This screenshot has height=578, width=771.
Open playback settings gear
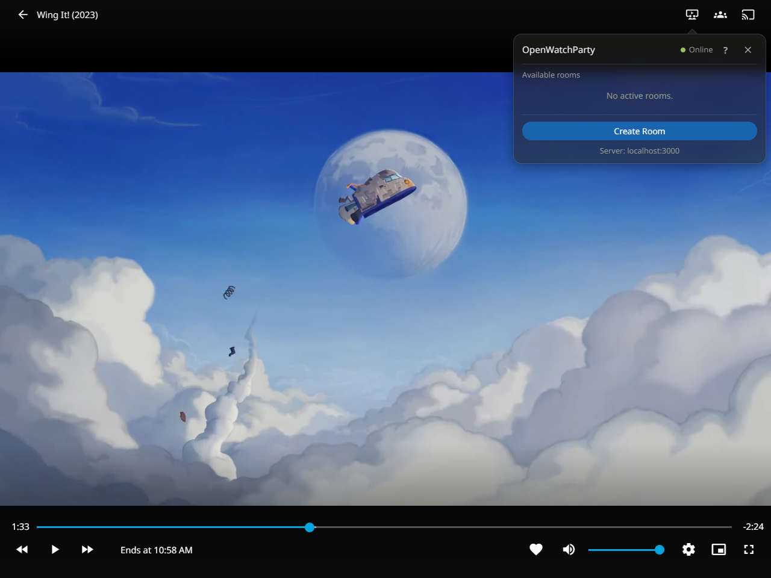(688, 549)
